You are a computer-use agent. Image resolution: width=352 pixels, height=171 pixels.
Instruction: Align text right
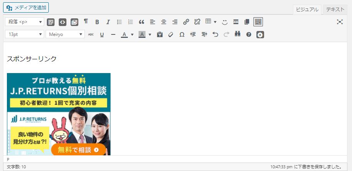point(175,22)
